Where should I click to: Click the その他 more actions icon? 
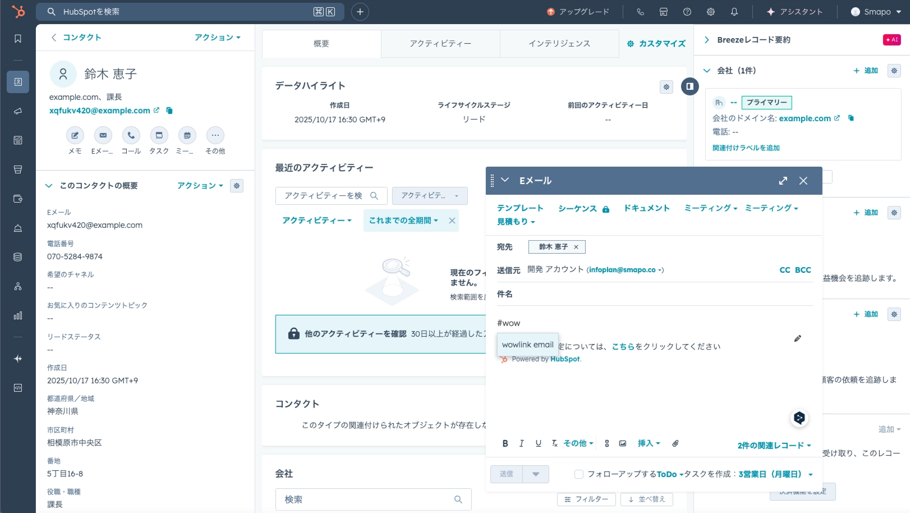215,135
